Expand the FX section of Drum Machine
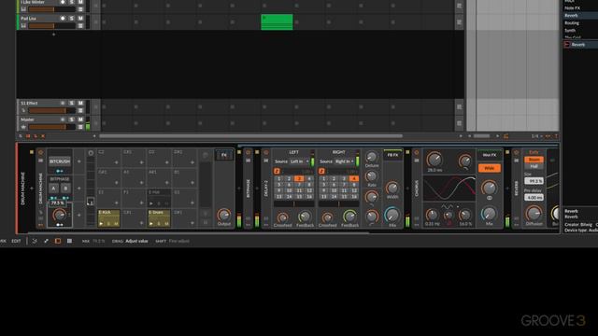Screen dimensions: 598x336 coord(224,155)
